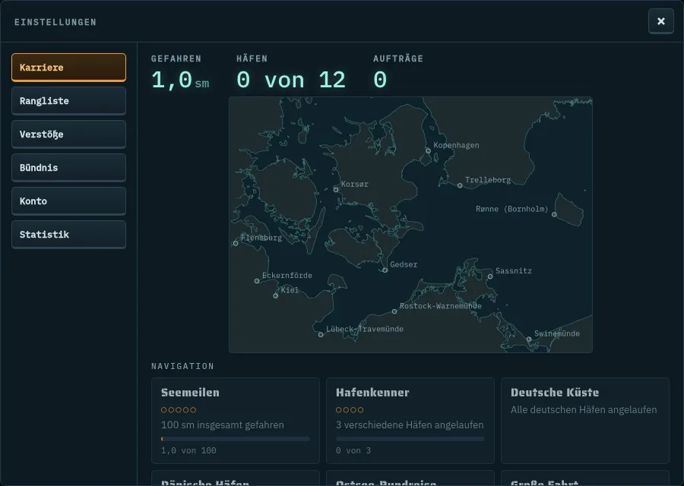Click the Korsør harbor marker

[336, 190]
